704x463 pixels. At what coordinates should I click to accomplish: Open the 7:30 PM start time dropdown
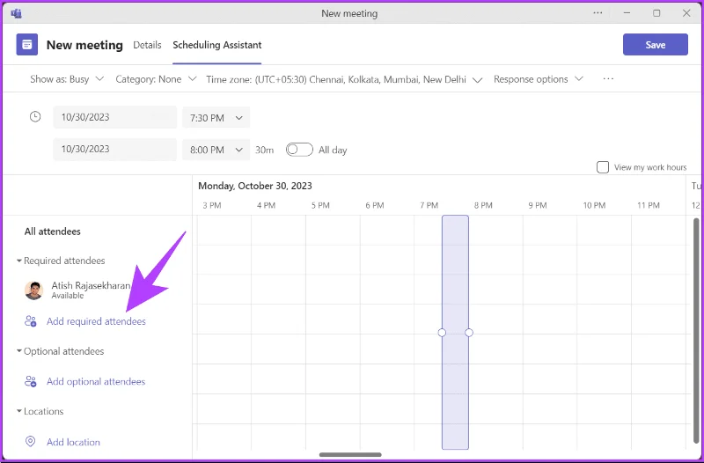pyautogui.click(x=216, y=118)
